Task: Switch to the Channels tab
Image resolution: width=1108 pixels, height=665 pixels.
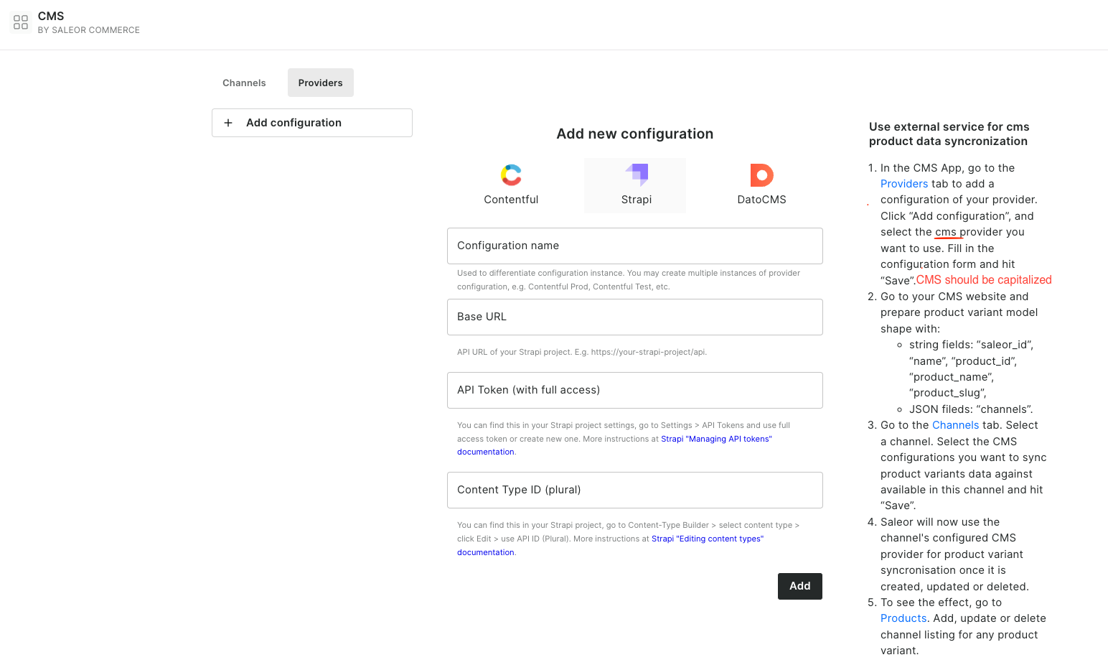Action: point(243,83)
